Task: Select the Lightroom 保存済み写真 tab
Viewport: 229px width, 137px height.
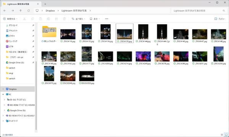Action: 21,4
